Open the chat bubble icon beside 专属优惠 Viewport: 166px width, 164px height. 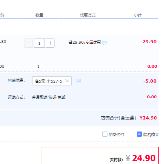(104, 43)
